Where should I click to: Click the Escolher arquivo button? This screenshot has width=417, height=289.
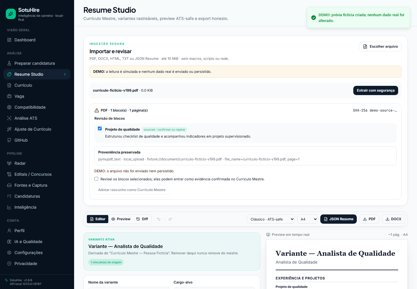click(380, 47)
